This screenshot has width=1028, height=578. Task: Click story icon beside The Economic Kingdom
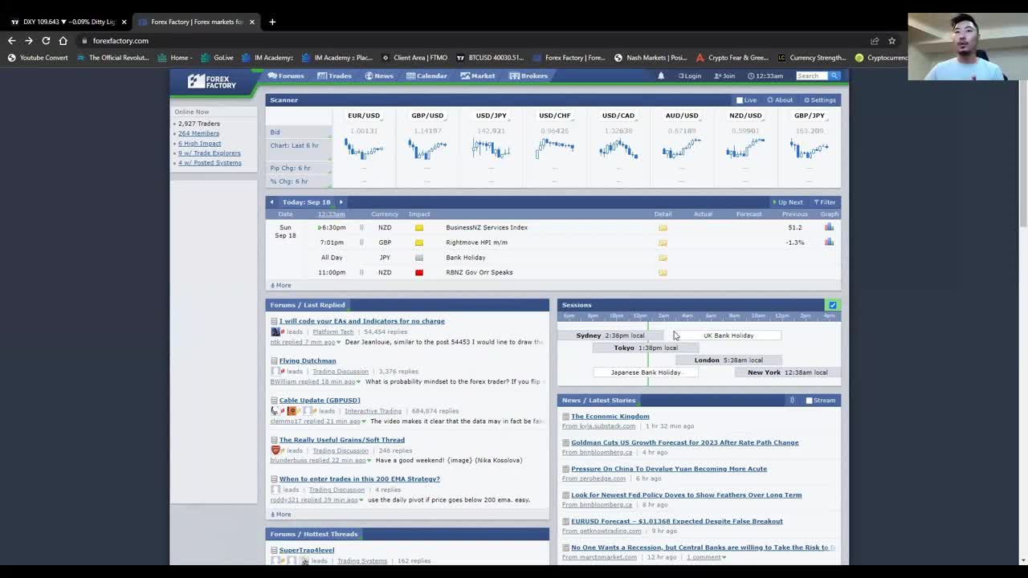pyautogui.click(x=565, y=417)
